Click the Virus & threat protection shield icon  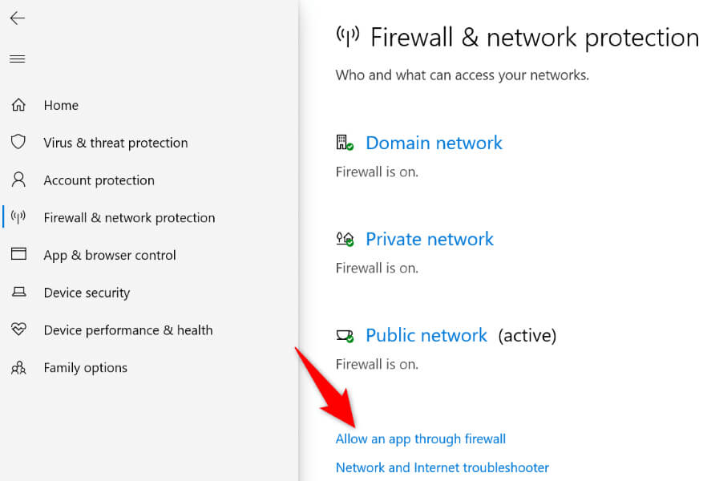click(18, 142)
